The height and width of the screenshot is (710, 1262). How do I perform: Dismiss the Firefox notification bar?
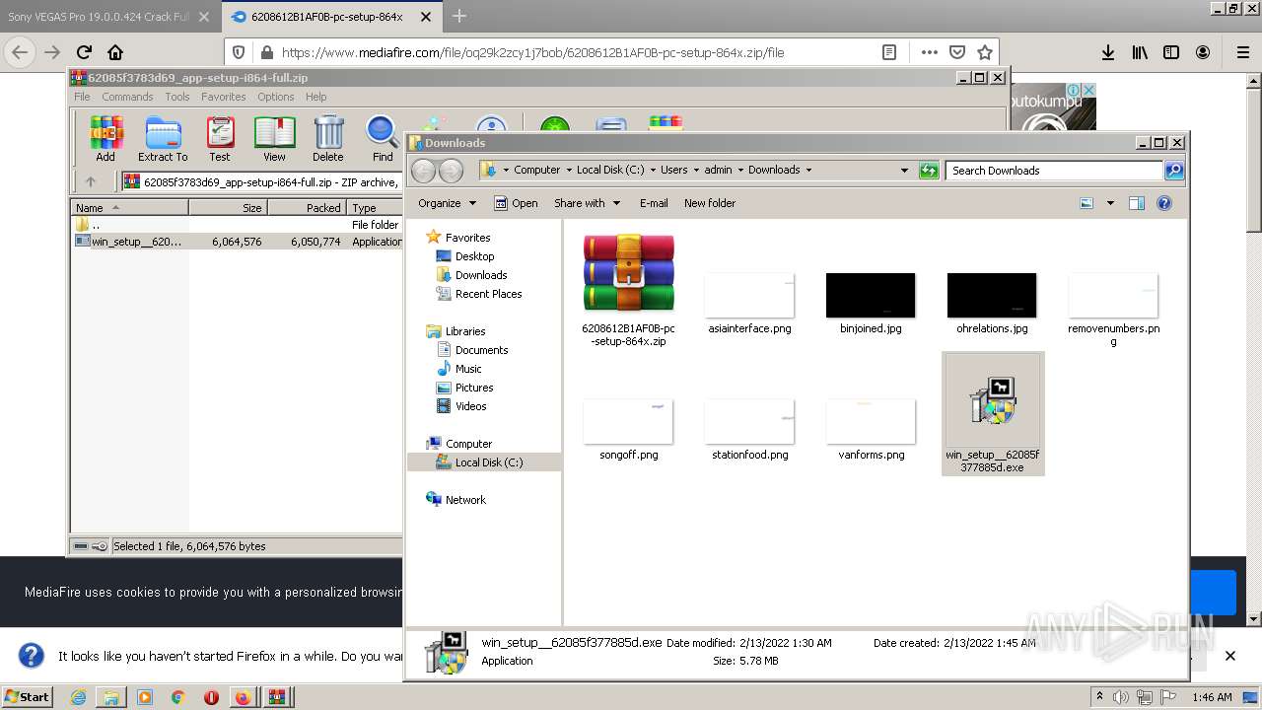click(x=1230, y=656)
